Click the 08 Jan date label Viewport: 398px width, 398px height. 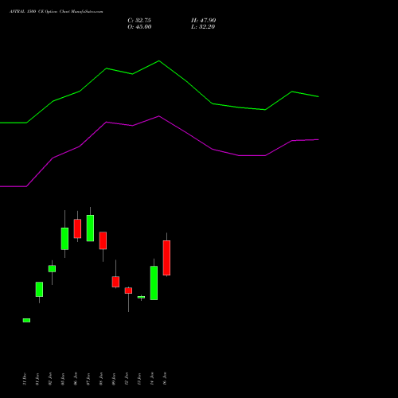[101, 379]
